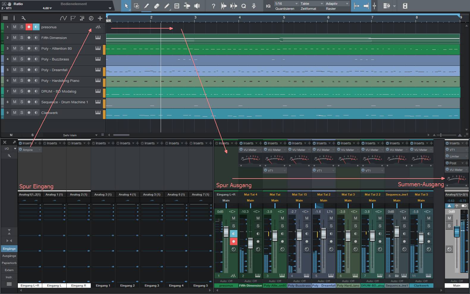Toggle Ampire insert power button
470x294 pixels.
tap(21, 150)
